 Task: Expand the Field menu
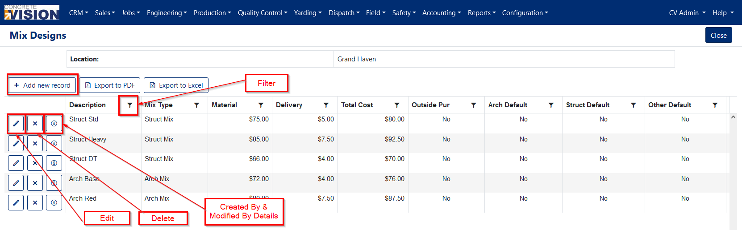(x=376, y=13)
